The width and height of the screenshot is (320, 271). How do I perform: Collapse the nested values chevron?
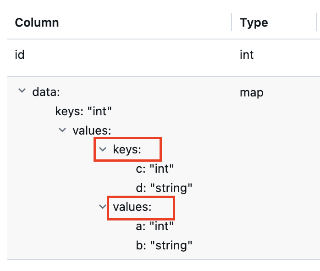tap(103, 207)
